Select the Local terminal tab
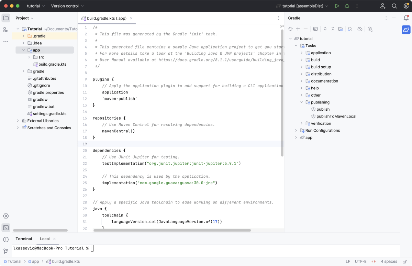The width and height of the screenshot is (412, 266). [x=45, y=239]
